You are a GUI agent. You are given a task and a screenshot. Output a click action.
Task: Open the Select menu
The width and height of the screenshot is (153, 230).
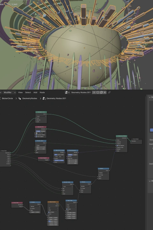pyautogui.click(x=28, y=92)
